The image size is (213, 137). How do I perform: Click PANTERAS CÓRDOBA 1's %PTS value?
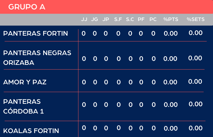click(x=170, y=105)
